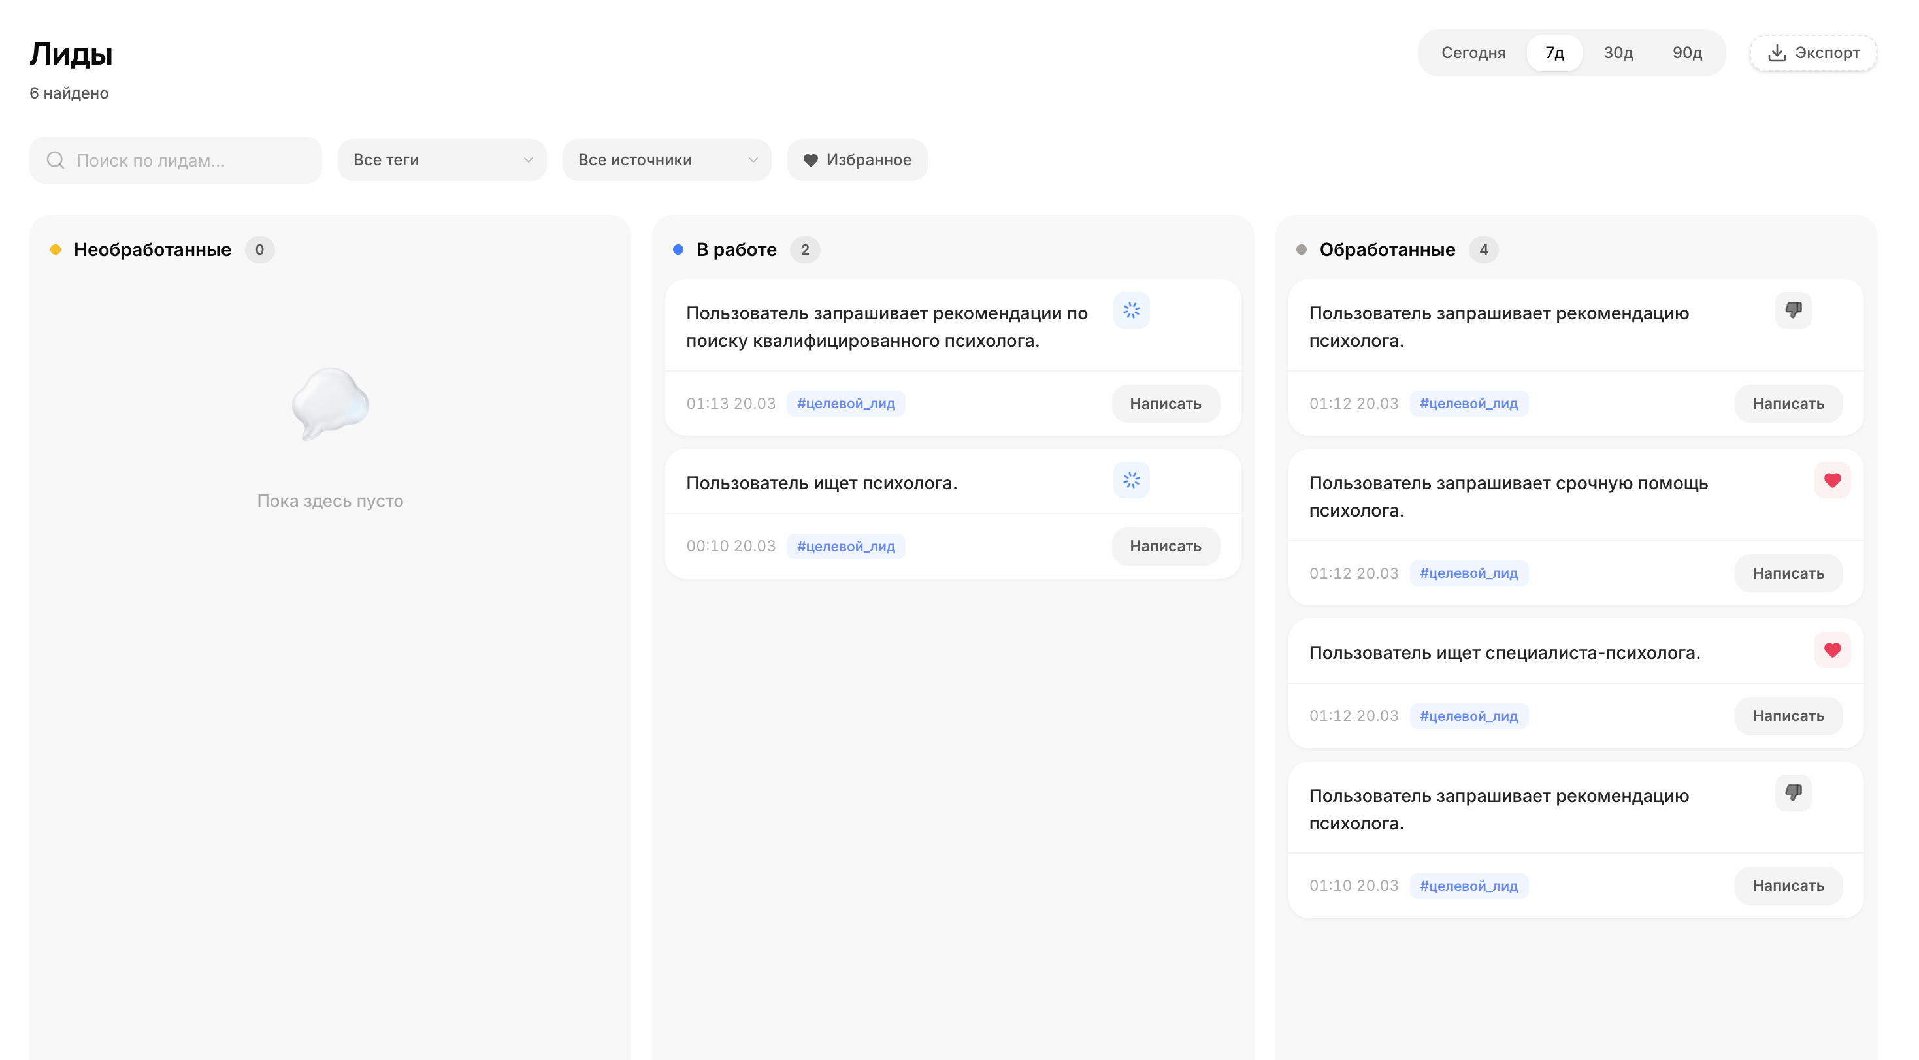Click thumbs-down icon on top processed lead

click(1792, 310)
